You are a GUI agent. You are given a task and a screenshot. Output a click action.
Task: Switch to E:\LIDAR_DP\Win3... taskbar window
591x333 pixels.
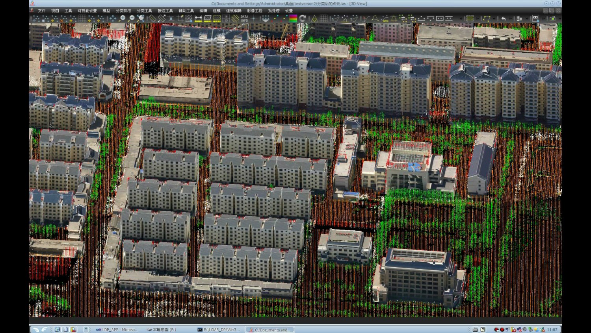[219, 329]
